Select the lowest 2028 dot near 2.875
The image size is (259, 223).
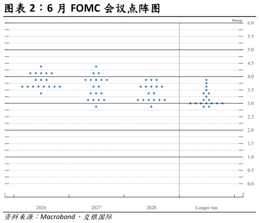[151, 106]
